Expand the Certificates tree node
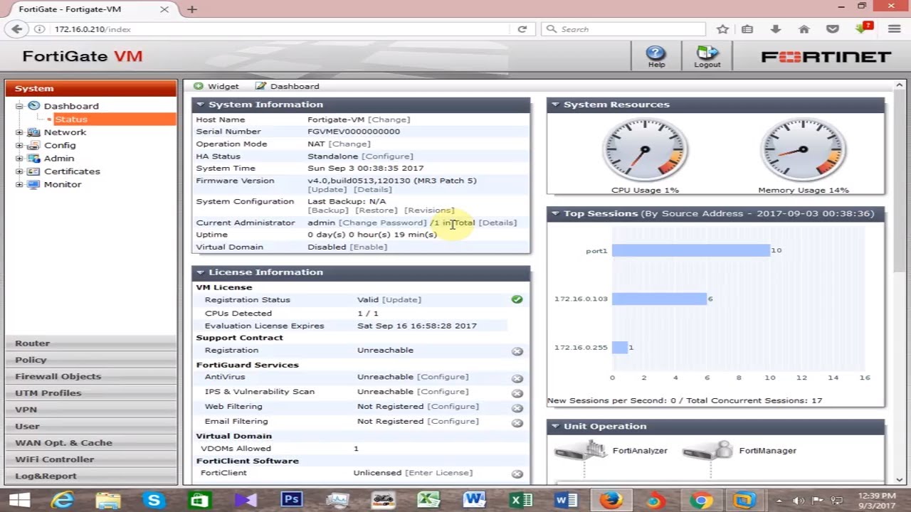 coord(19,171)
